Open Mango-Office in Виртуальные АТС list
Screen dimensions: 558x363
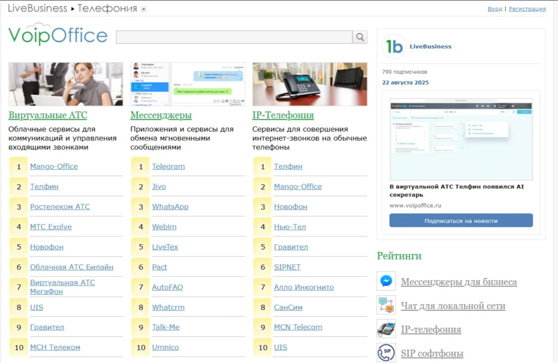click(x=54, y=166)
